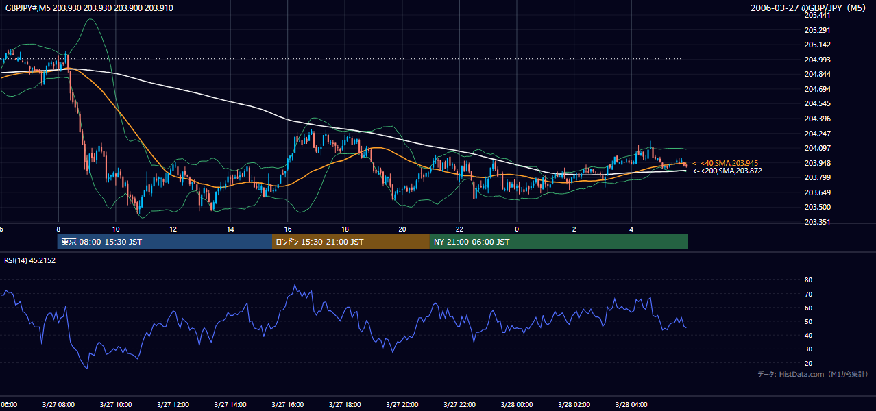Viewport: 876px width, 411px height.
Task: Click price axis value 205.441
Action: [x=818, y=15]
